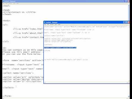Image resolution: width=132 pixels, height=99 pixels.
Task: Click </select> line in Untitled window
Action: (48, 45)
